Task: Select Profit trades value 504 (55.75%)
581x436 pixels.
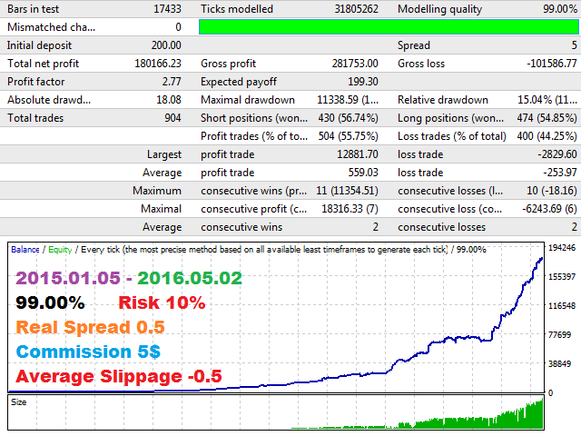Action: 348,136
